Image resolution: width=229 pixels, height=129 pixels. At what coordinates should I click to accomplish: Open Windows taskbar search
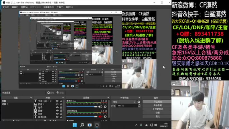click(x=82, y=125)
